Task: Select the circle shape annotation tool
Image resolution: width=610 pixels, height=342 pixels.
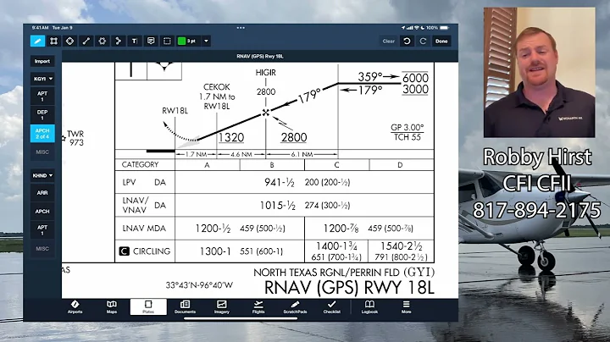Action: point(103,41)
